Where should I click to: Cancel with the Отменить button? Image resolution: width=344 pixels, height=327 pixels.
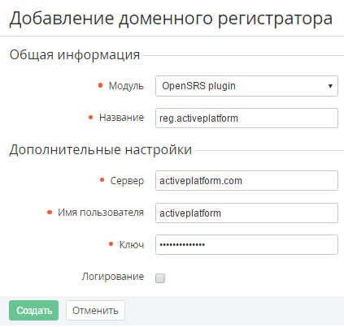tap(95, 310)
